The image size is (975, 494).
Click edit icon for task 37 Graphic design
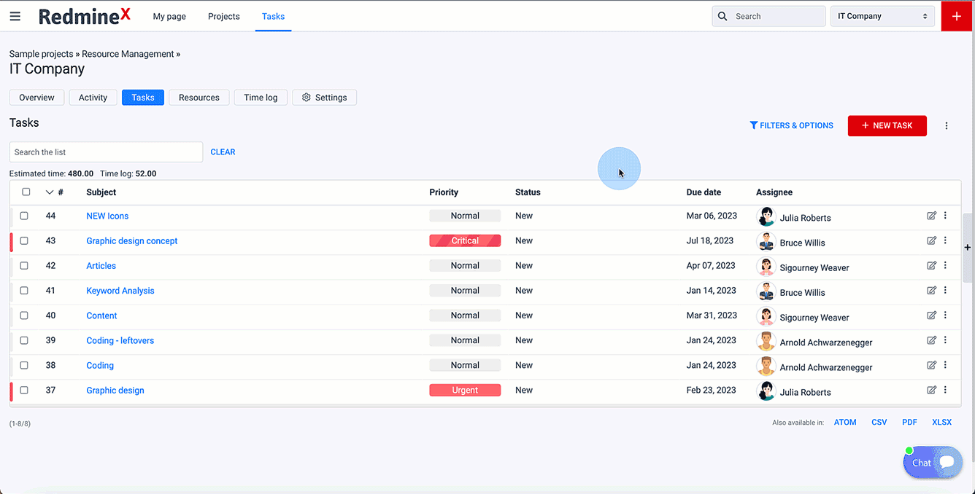coord(931,390)
